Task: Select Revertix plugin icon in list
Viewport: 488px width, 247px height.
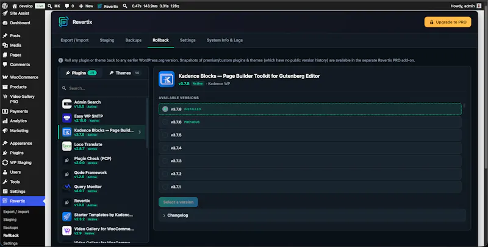Action: (67, 203)
